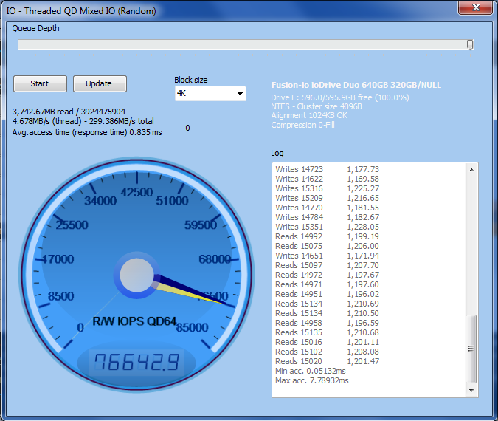Close the Threaded QD Mixed IO window

coord(475,8)
